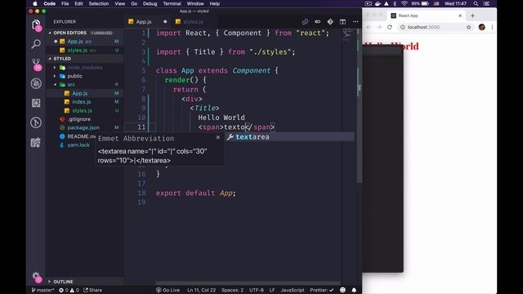Open the Live Share view in activity bar
Screen dimensions: 523x294
pos(36,142)
